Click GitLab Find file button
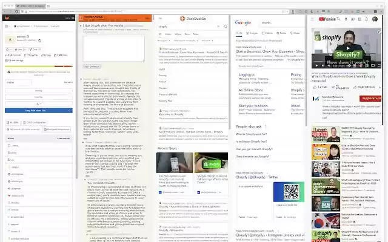The image size is (388, 242). pyautogui.click(x=39, y=97)
